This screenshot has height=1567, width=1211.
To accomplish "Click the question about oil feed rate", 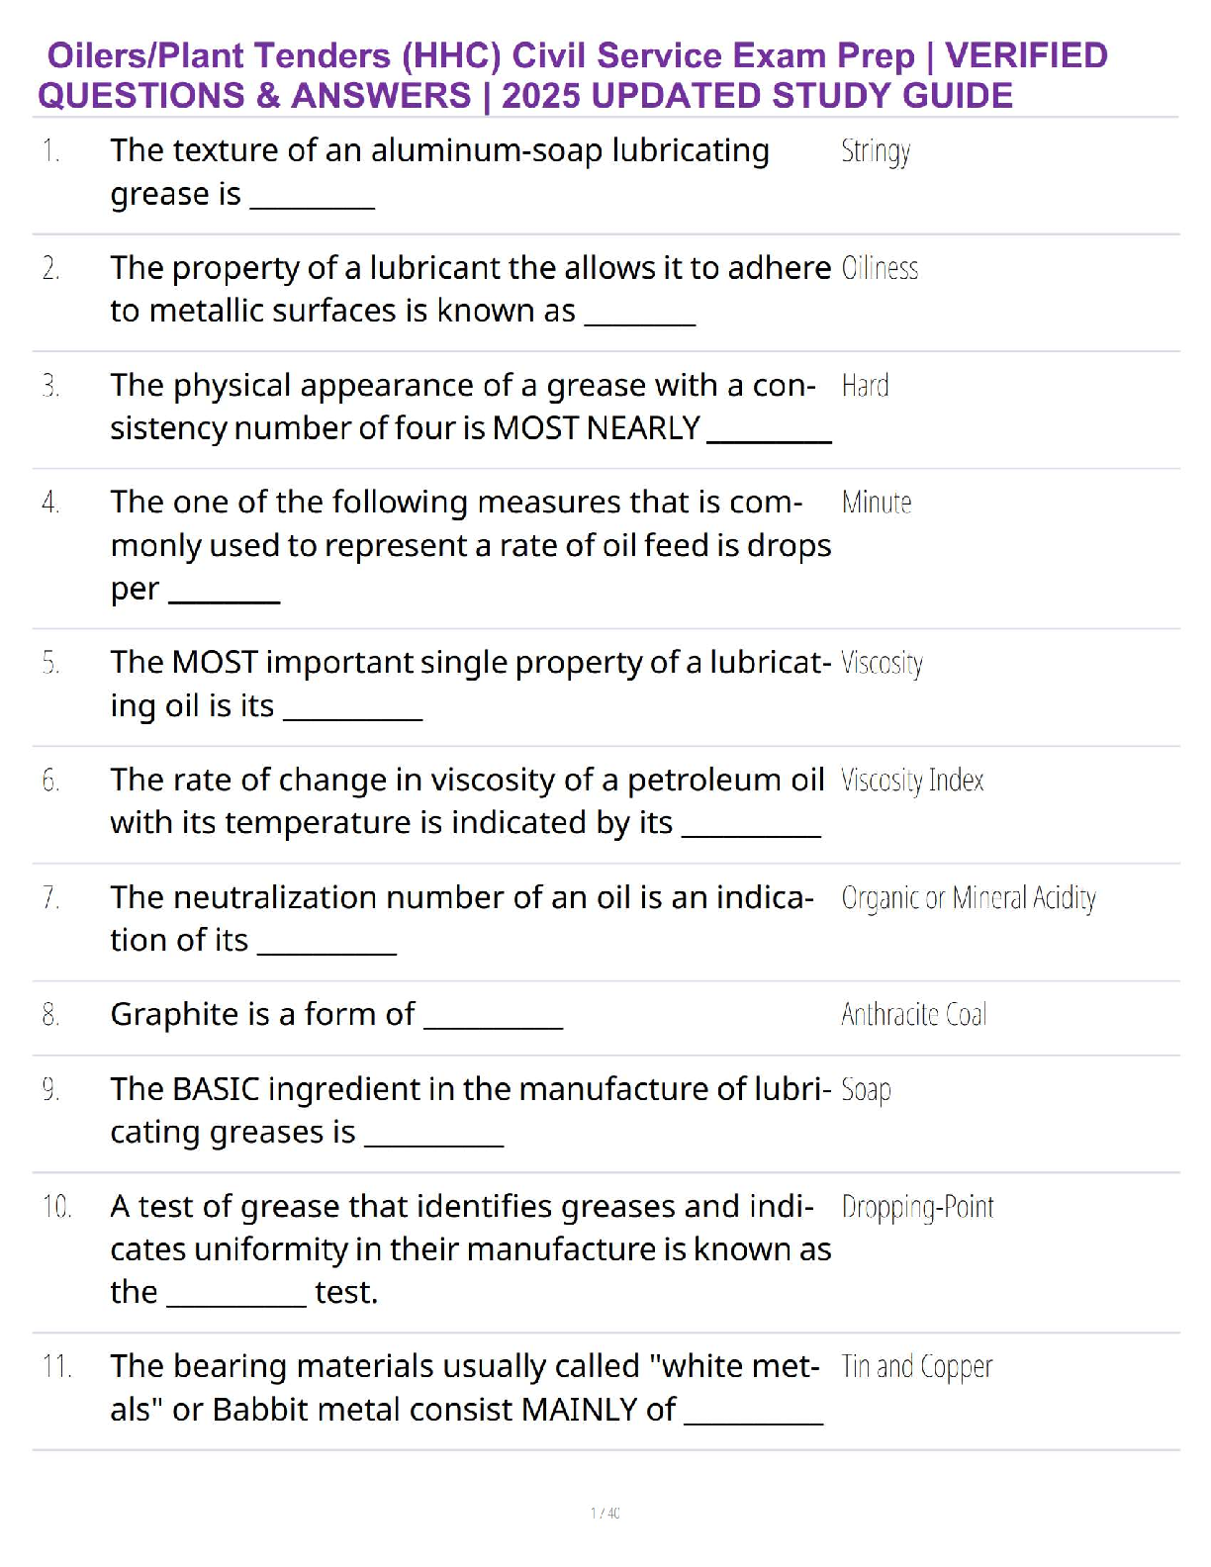I will (470, 545).
